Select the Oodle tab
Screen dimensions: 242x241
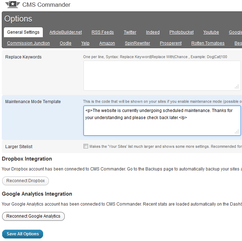(x=65, y=43)
